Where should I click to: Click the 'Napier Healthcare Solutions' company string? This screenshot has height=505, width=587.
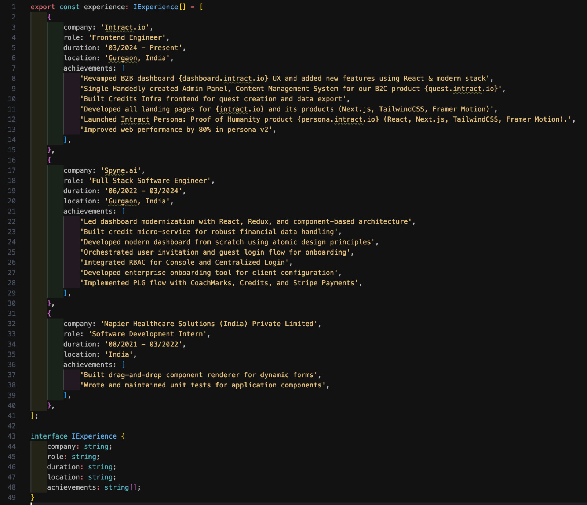coord(209,324)
